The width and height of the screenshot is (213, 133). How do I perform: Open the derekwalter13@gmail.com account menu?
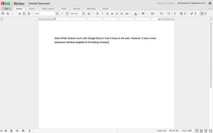[x=192, y=3]
